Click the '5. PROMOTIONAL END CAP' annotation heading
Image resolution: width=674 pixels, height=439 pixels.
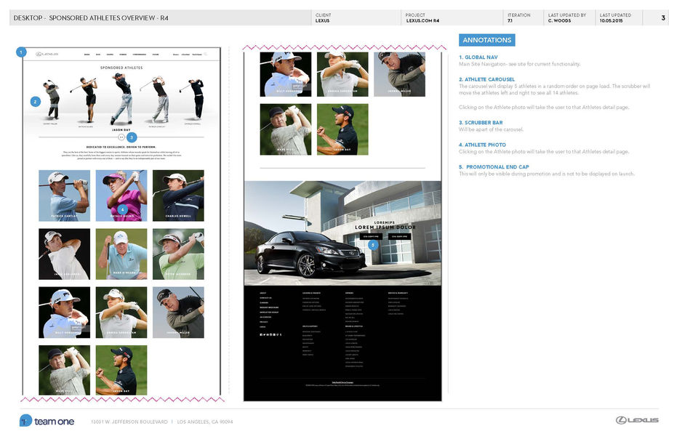(x=494, y=166)
